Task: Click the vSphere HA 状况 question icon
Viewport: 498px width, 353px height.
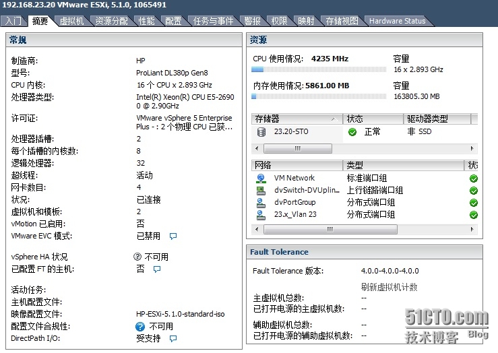Action: [137, 257]
